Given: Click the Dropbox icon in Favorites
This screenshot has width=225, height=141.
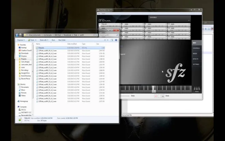Looking at the screenshot, I should [20, 56].
